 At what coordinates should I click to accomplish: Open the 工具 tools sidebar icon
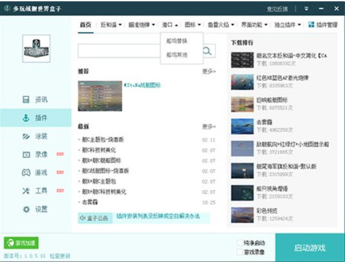[x=26, y=191]
